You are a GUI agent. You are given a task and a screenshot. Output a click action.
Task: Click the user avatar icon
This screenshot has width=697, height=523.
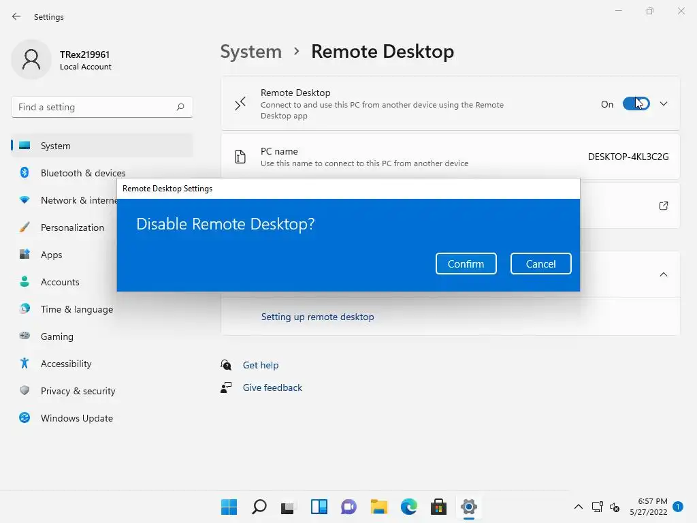pyautogui.click(x=31, y=60)
